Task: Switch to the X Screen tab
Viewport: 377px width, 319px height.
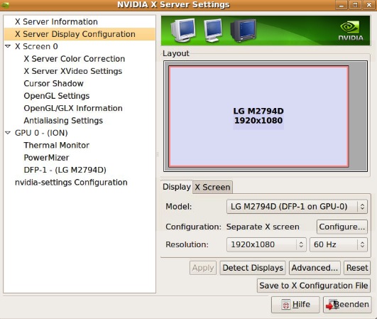Action: pos(212,187)
